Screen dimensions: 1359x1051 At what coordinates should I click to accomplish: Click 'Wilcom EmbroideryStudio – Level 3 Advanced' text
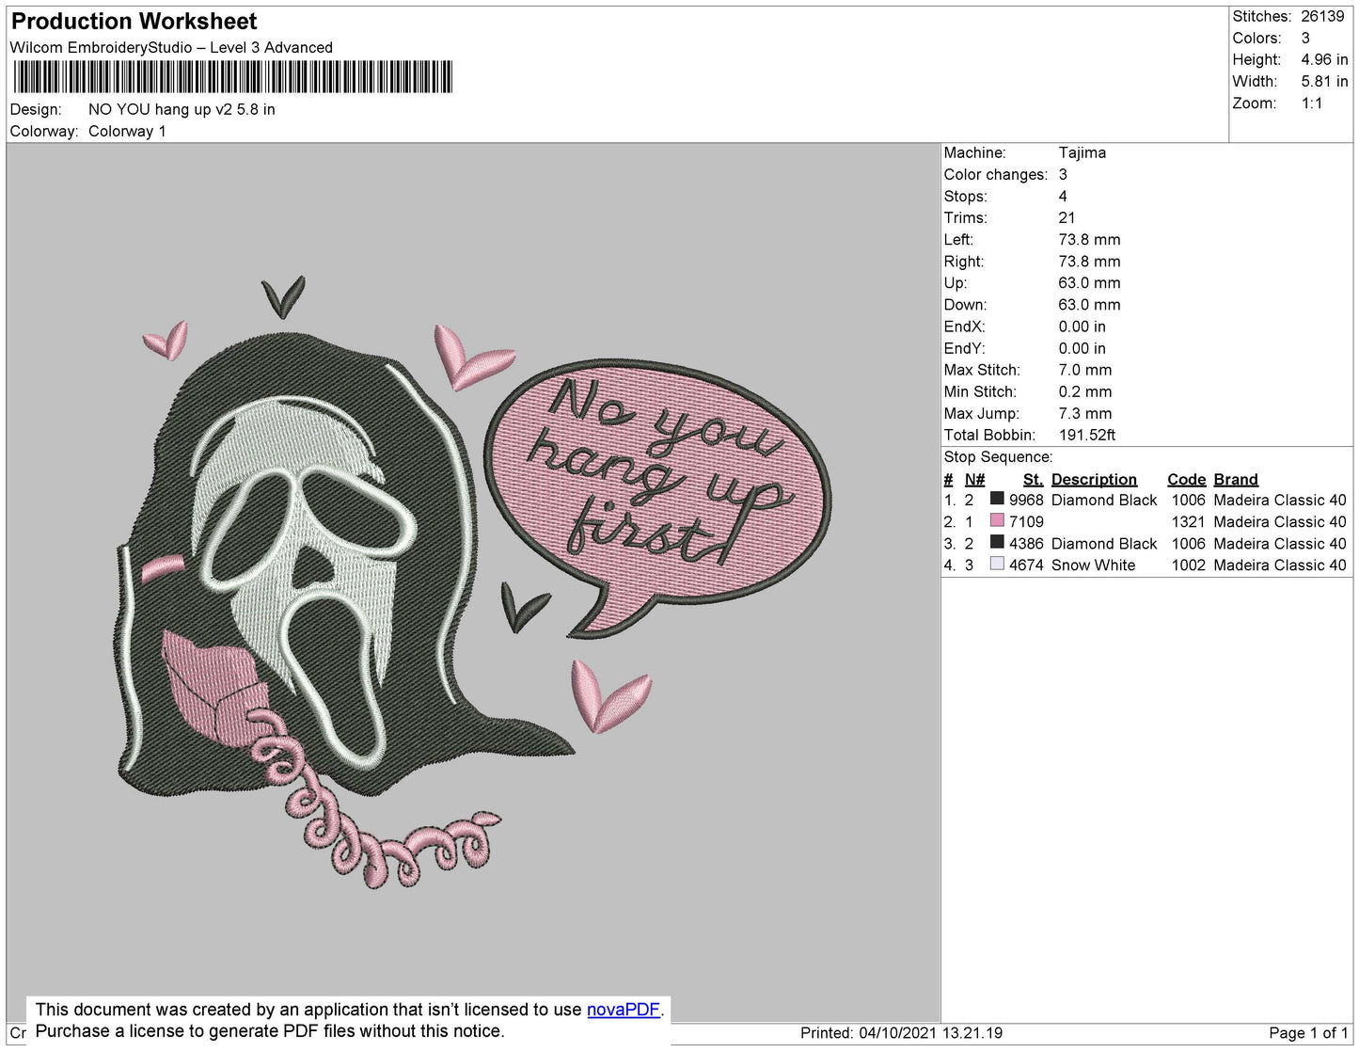click(x=171, y=47)
